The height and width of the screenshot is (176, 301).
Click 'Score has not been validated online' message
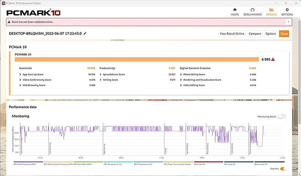pos(32,22)
